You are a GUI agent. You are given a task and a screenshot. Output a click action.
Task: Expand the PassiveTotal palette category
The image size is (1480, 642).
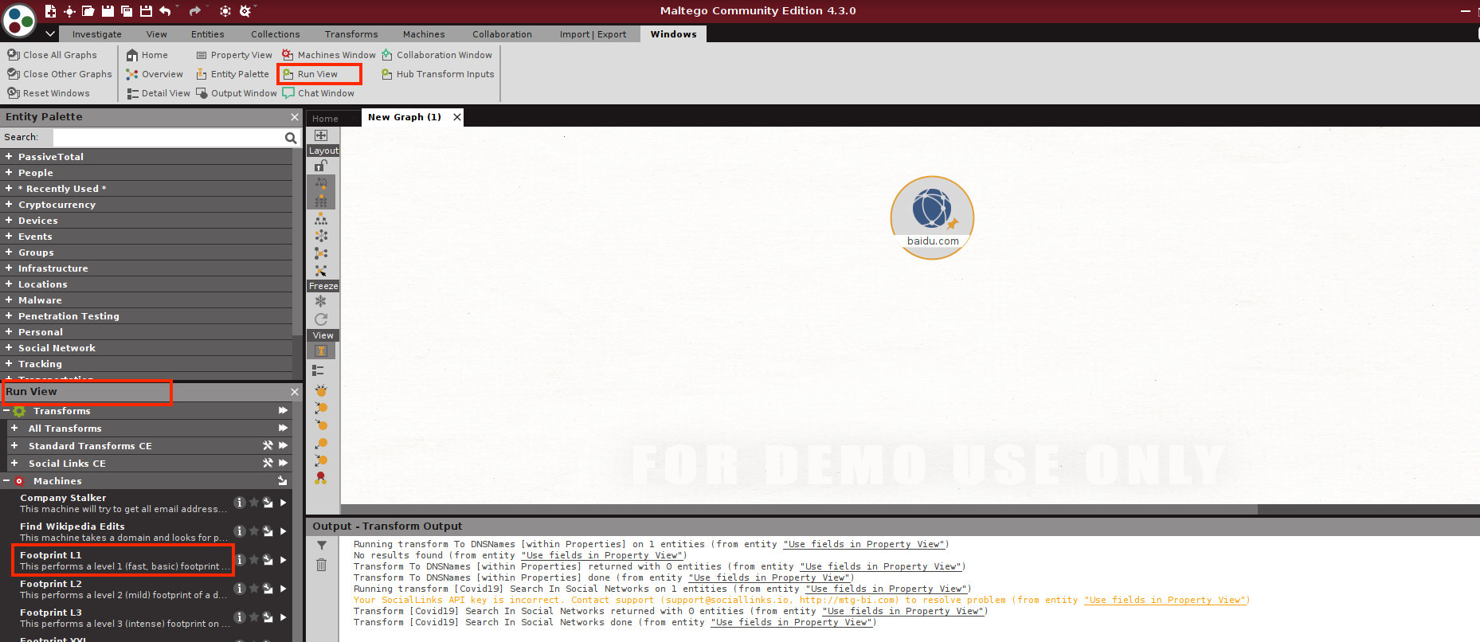click(8, 157)
